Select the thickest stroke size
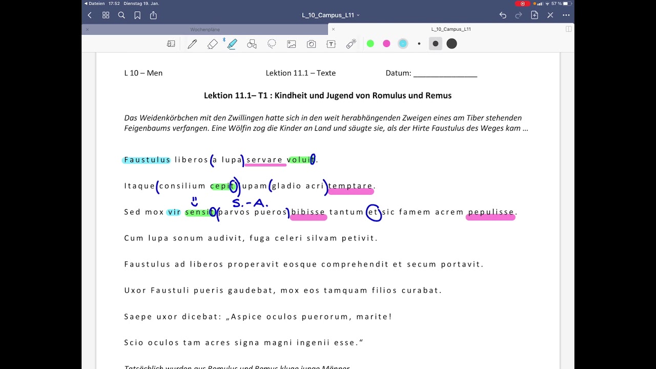The image size is (656, 369). pos(452,44)
